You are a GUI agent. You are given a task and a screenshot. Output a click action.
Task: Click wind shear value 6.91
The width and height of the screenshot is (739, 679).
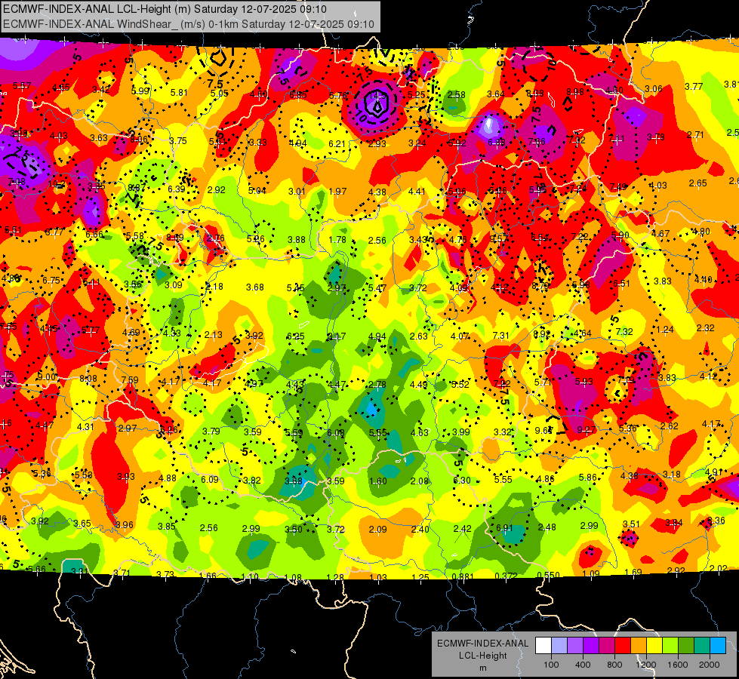[x=504, y=528]
